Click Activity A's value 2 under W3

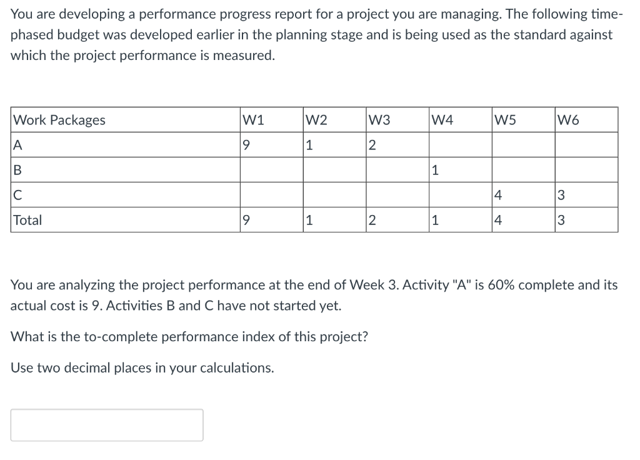(371, 144)
